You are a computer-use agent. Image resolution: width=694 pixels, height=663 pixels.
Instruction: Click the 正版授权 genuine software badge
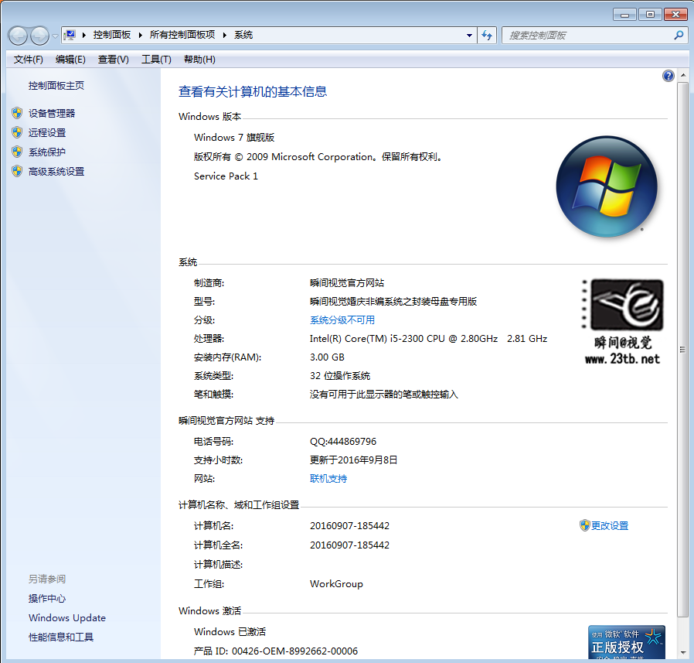[x=627, y=642]
